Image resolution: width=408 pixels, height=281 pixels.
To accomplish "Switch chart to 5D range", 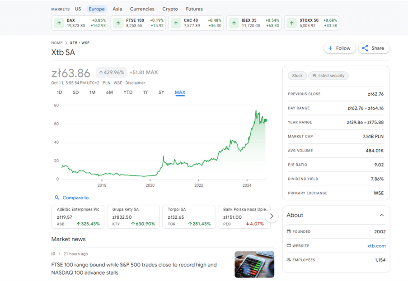I will [75, 92].
